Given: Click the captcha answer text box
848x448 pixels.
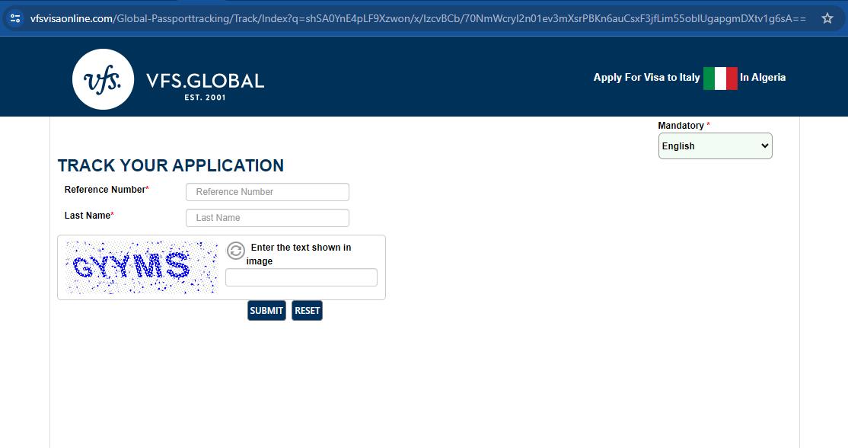Looking at the screenshot, I should [x=301, y=277].
